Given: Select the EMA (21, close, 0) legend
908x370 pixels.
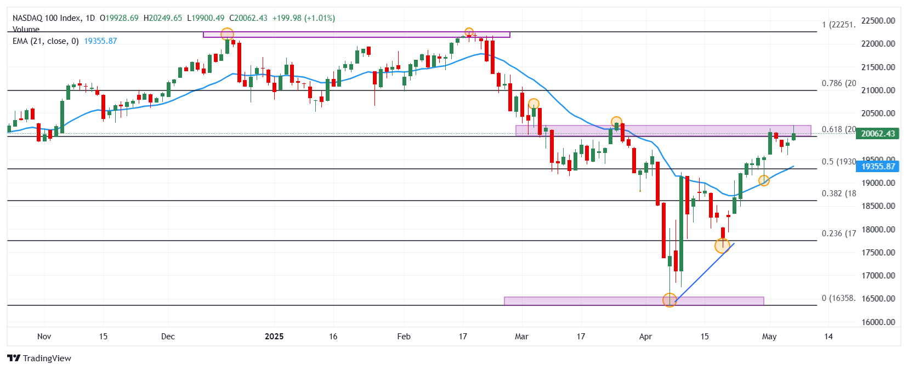Looking at the screenshot, I should tap(65, 41).
